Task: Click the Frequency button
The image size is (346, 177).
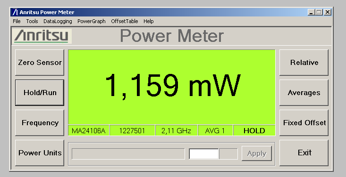Action: tap(40, 123)
